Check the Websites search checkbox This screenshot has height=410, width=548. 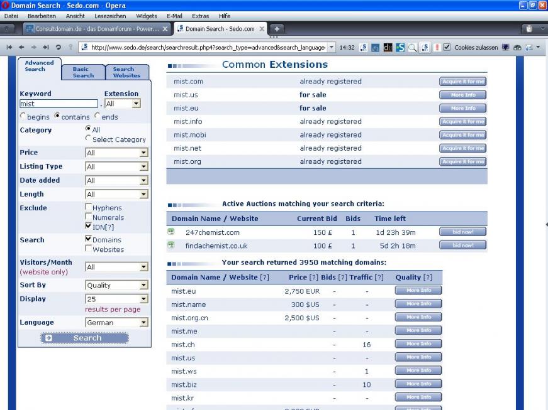pyautogui.click(x=89, y=249)
